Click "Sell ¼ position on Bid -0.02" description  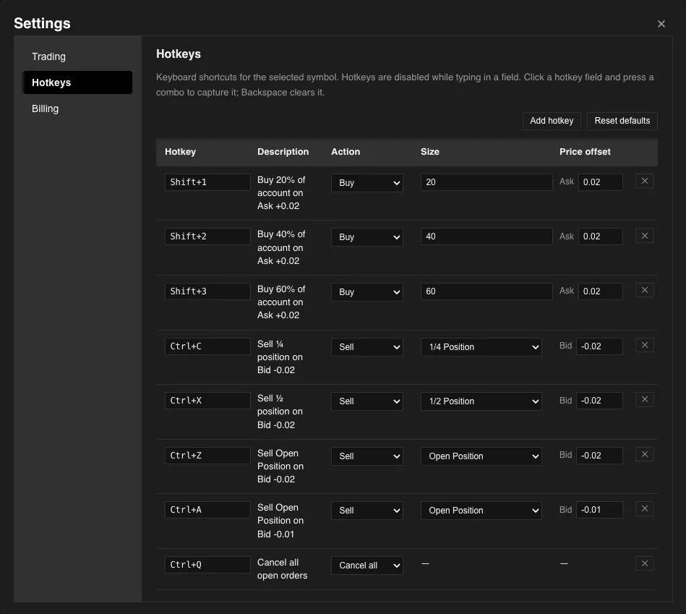280,357
